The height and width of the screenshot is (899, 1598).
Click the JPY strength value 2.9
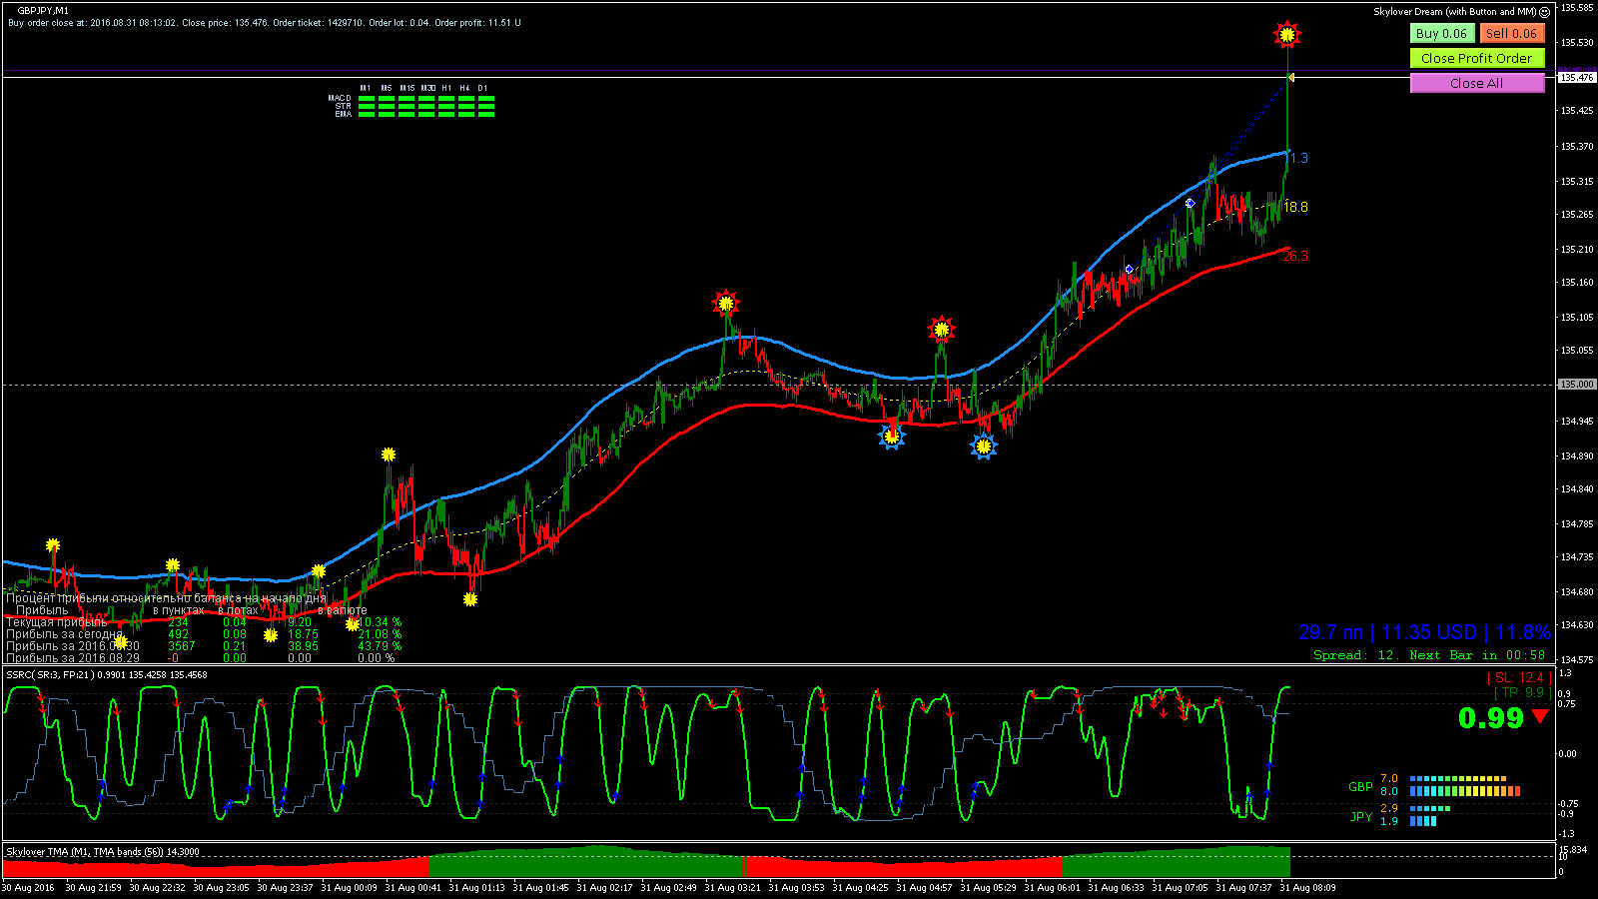(1389, 809)
